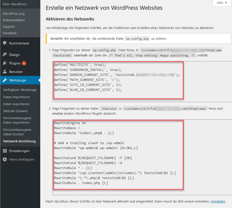This screenshot has height=208, width=232.
Task: Click the Benutzer person icon
Action: 5,72
